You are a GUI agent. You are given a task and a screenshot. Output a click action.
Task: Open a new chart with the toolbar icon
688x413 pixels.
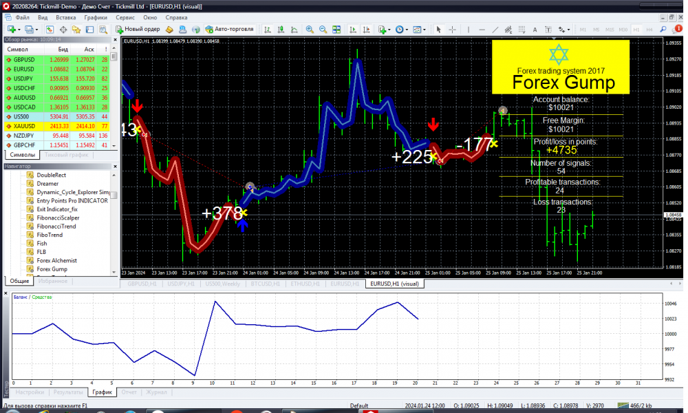point(12,30)
